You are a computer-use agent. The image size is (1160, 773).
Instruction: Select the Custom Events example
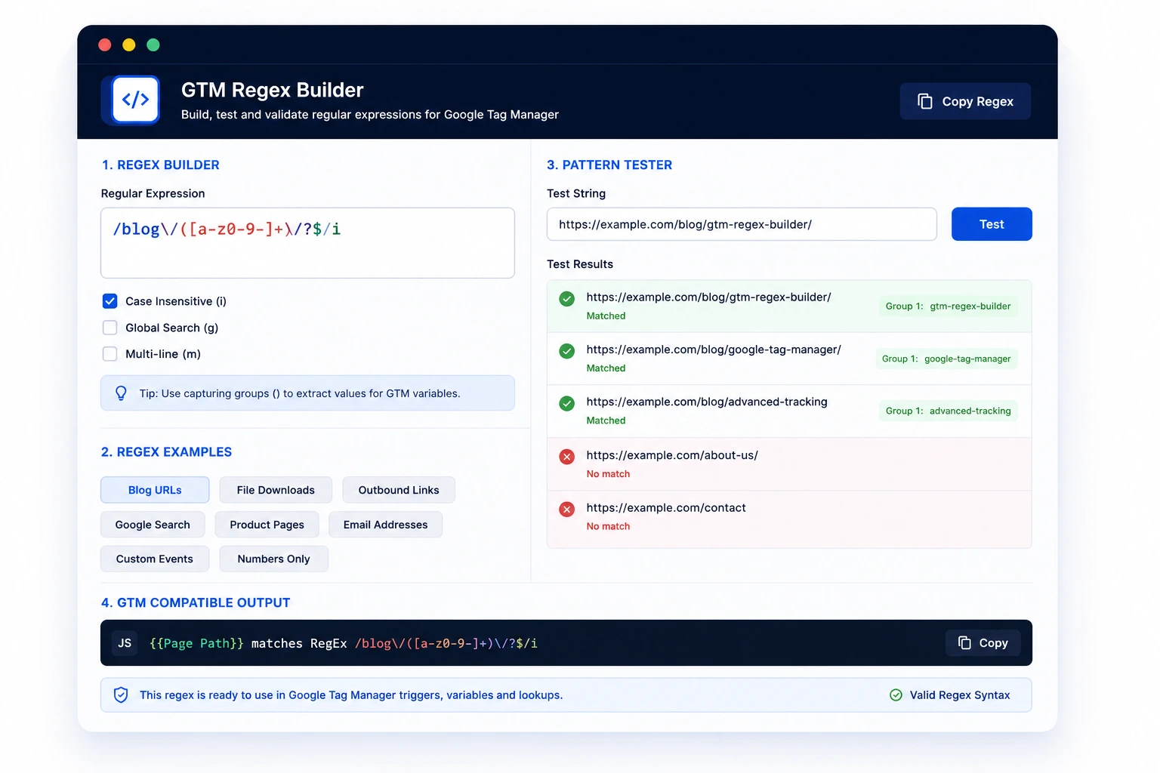pos(155,559)
